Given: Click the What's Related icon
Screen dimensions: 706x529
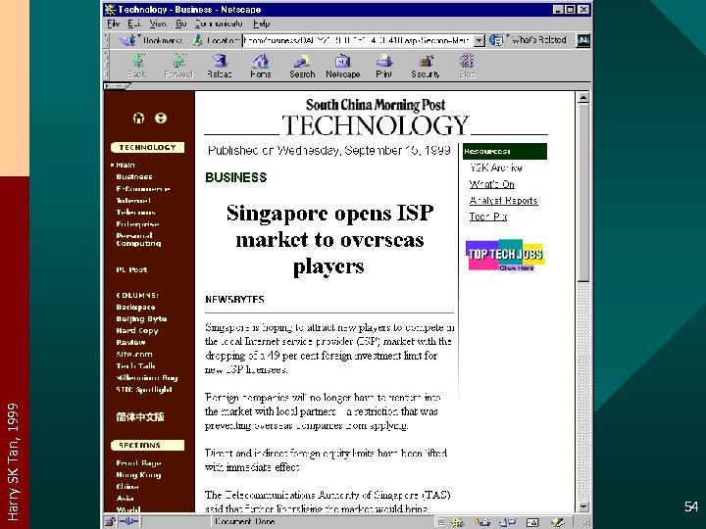Looking at the screenshot, I should click(x=496, y=40).
